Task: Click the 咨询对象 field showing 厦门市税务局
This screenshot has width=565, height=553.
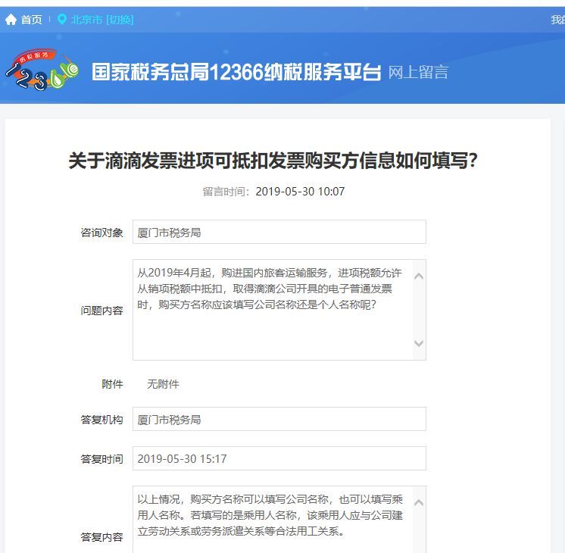Action: click(279, 232)
